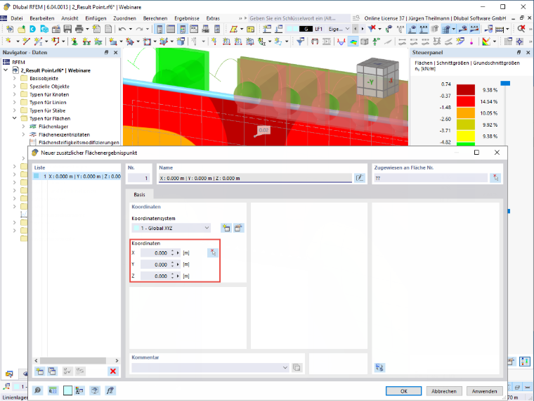Open the Kommentar dropdown
The height and width of the screenshot is (401, 534).
(x=285, y=367)
